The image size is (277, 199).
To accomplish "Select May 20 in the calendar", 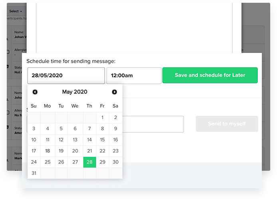I will coord(75,151).
